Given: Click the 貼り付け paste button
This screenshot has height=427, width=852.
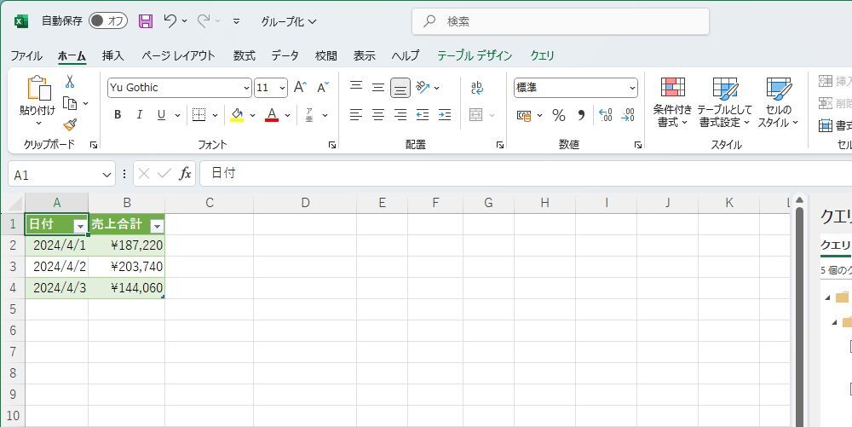Looking at the screenshot, I should tap(37, 95).
